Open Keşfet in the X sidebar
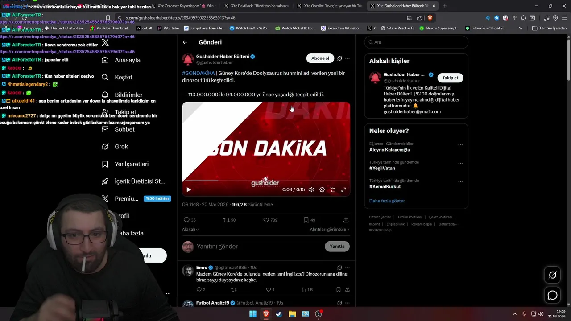 117,77
